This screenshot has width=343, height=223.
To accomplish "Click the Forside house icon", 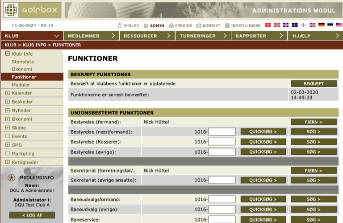I will 171,25.
